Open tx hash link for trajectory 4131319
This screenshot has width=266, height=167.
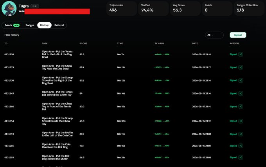click(x=162, y=134)
